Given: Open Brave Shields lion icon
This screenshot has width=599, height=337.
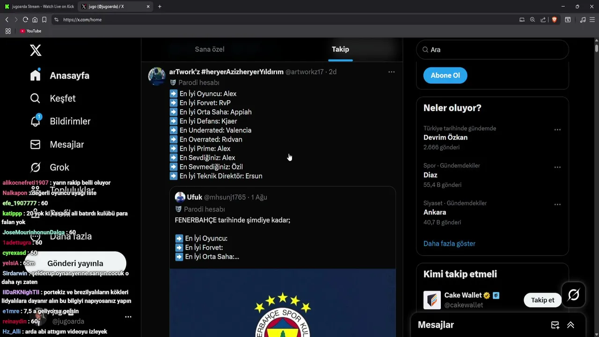Looking at the screenshot, I should 554,20.
